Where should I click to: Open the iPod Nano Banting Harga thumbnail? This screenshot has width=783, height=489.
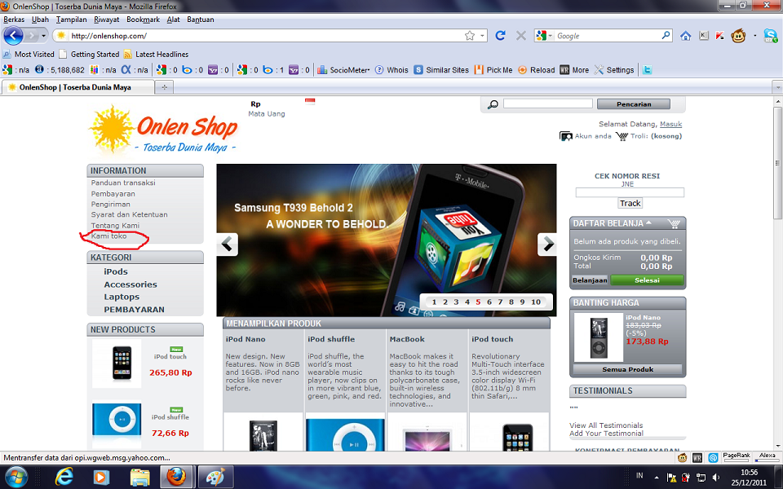tap(599, 337)
